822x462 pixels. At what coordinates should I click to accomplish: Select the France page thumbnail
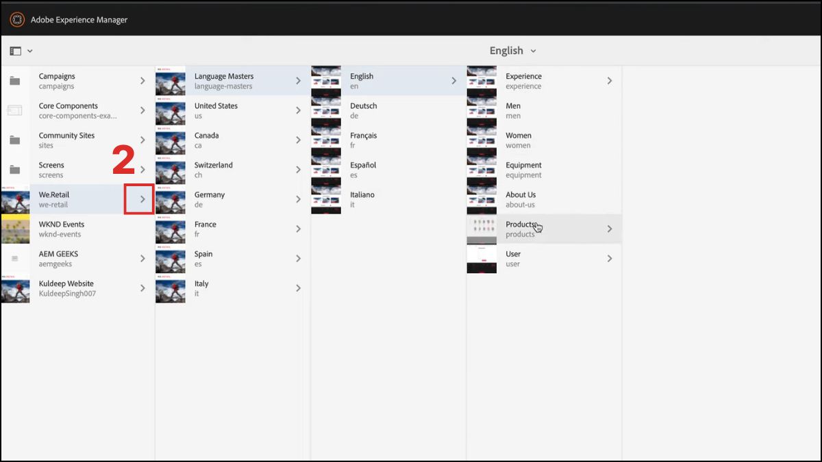click(x=171, y=229)
